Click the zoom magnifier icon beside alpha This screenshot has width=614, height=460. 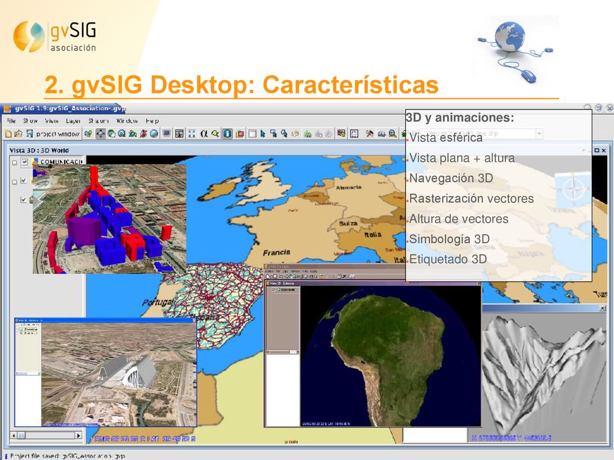215,134
